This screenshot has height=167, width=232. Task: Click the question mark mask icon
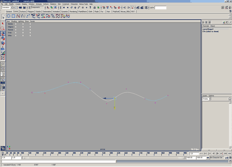90,8
